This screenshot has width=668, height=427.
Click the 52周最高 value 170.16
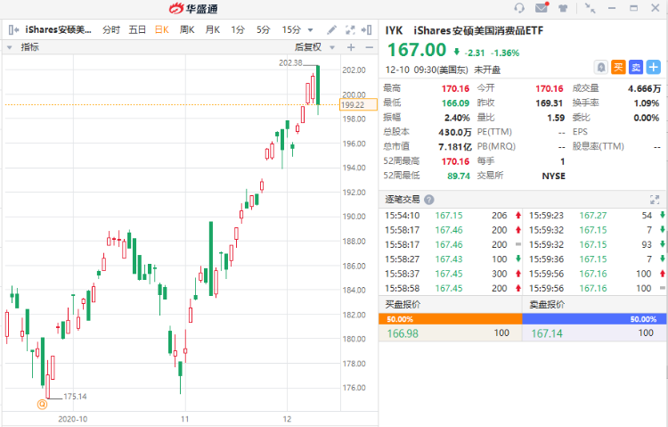click(455, 161)
